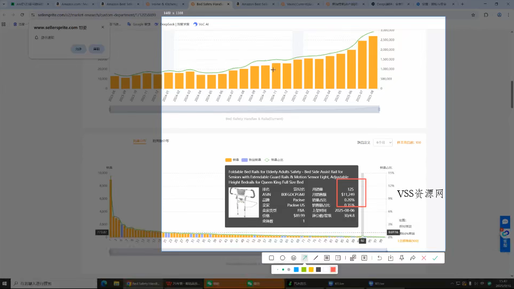Pick the blue annotation color swatch

[296, 269]
